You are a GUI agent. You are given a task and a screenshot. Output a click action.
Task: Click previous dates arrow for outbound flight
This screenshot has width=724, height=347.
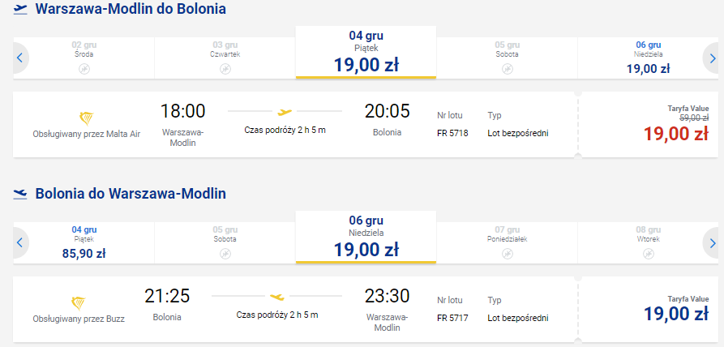(19, 58)
